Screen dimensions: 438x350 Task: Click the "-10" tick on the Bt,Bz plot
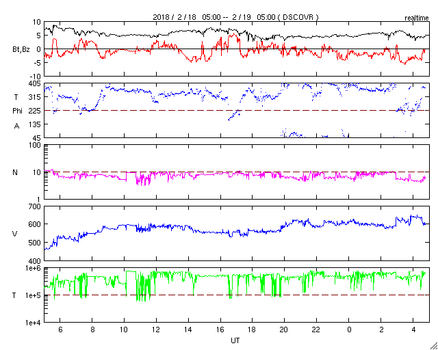[36, 77]
